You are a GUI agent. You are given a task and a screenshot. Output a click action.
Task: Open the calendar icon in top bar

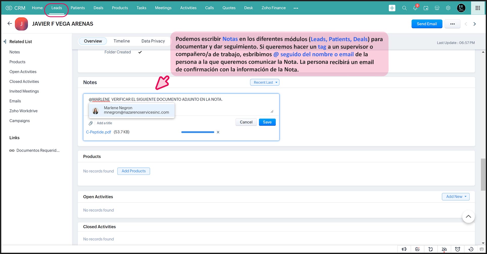(426, 8)
